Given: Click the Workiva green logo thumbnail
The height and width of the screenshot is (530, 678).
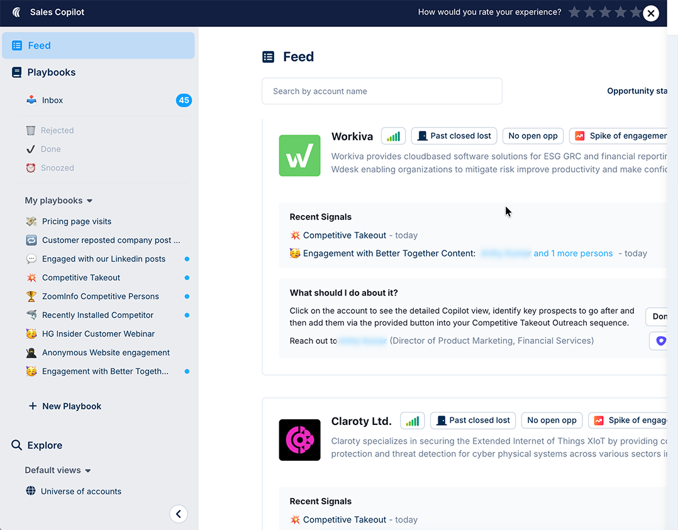Looking at the screenshot, I should [299, 156].
